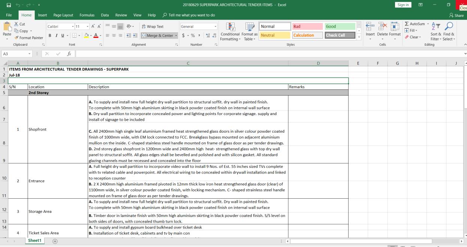Image resolution: width=467 pixels, height=247 pixels.
Task: Apply the Good cell style
Action: click(x=340, y=27)
